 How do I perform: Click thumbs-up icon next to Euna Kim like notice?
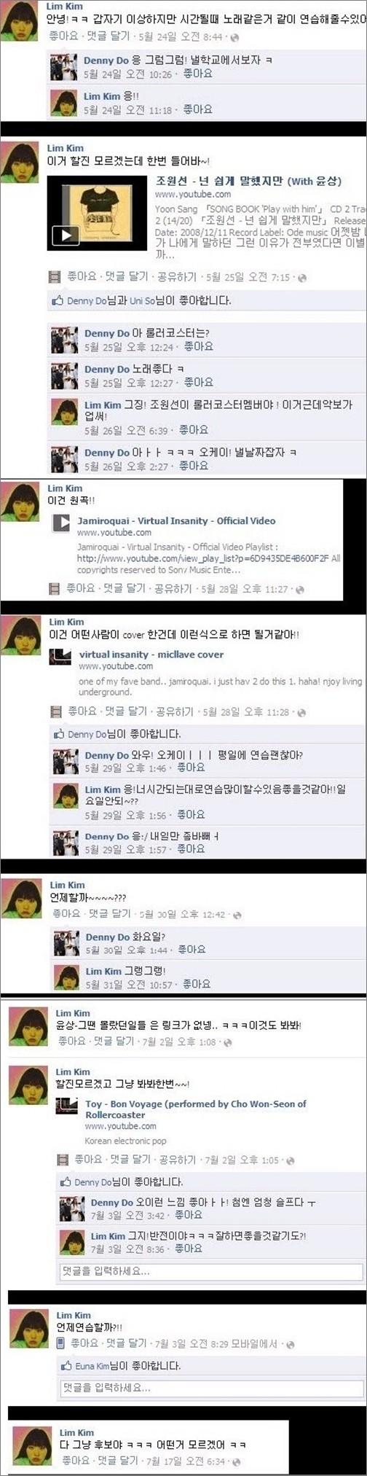point(67,1366)
